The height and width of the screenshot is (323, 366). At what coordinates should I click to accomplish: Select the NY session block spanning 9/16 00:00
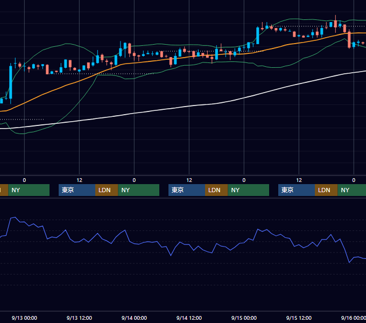[x=352, y=190]
